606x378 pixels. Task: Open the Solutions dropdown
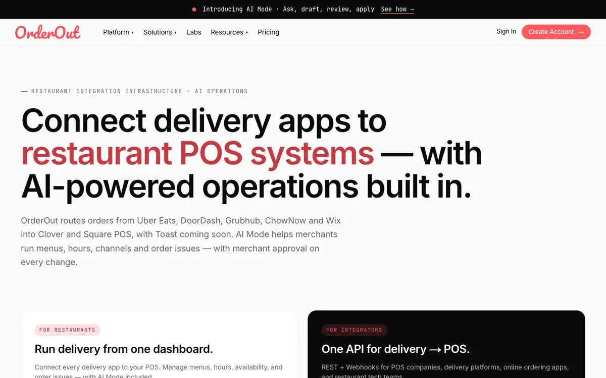160,32
